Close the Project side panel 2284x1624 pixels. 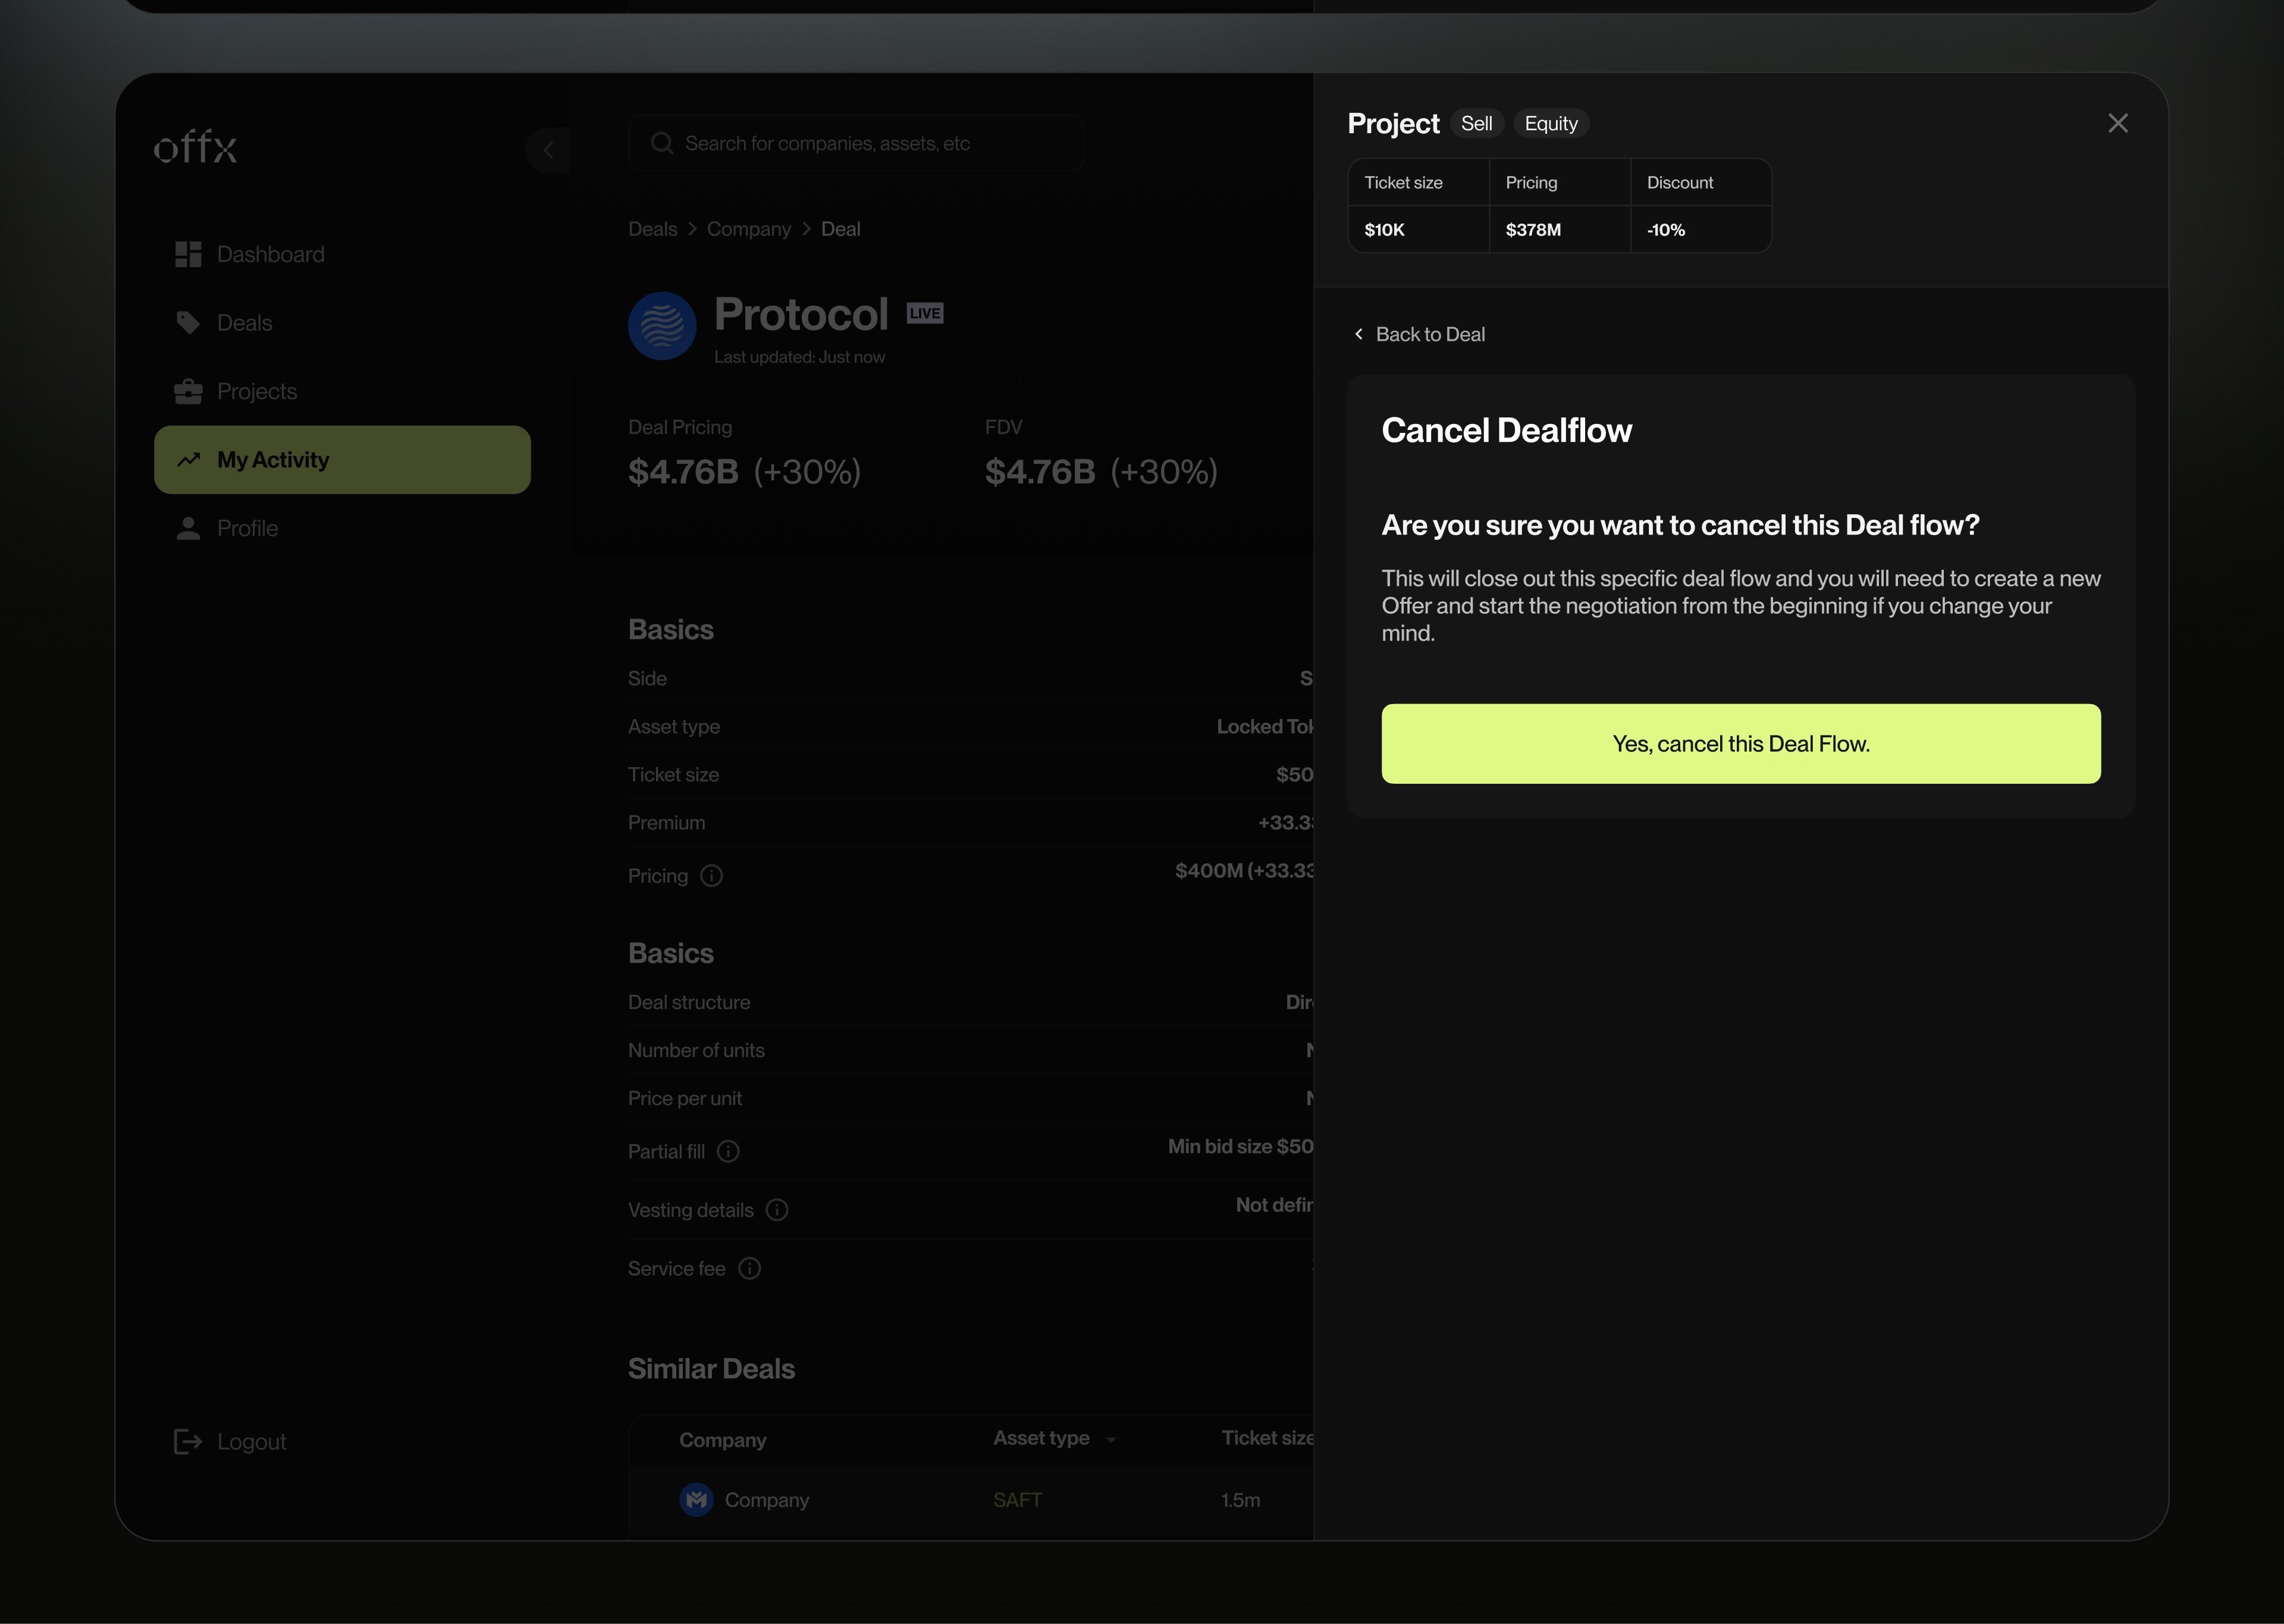coord(2117,123)
